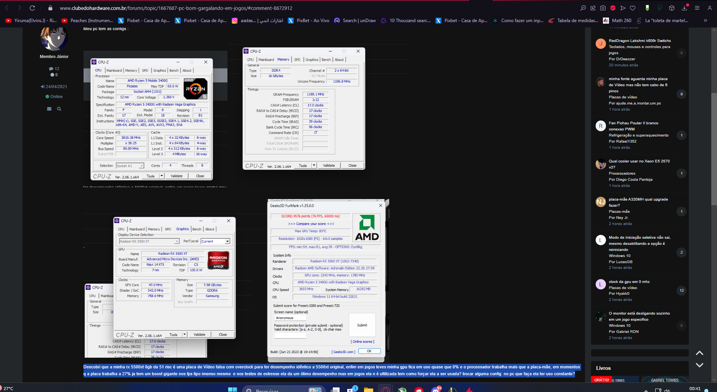The image size is (717, 392).
Task: Open the topic 'Qual cooler usar no Xeon E5 2570'
Action: pos(639,164)
